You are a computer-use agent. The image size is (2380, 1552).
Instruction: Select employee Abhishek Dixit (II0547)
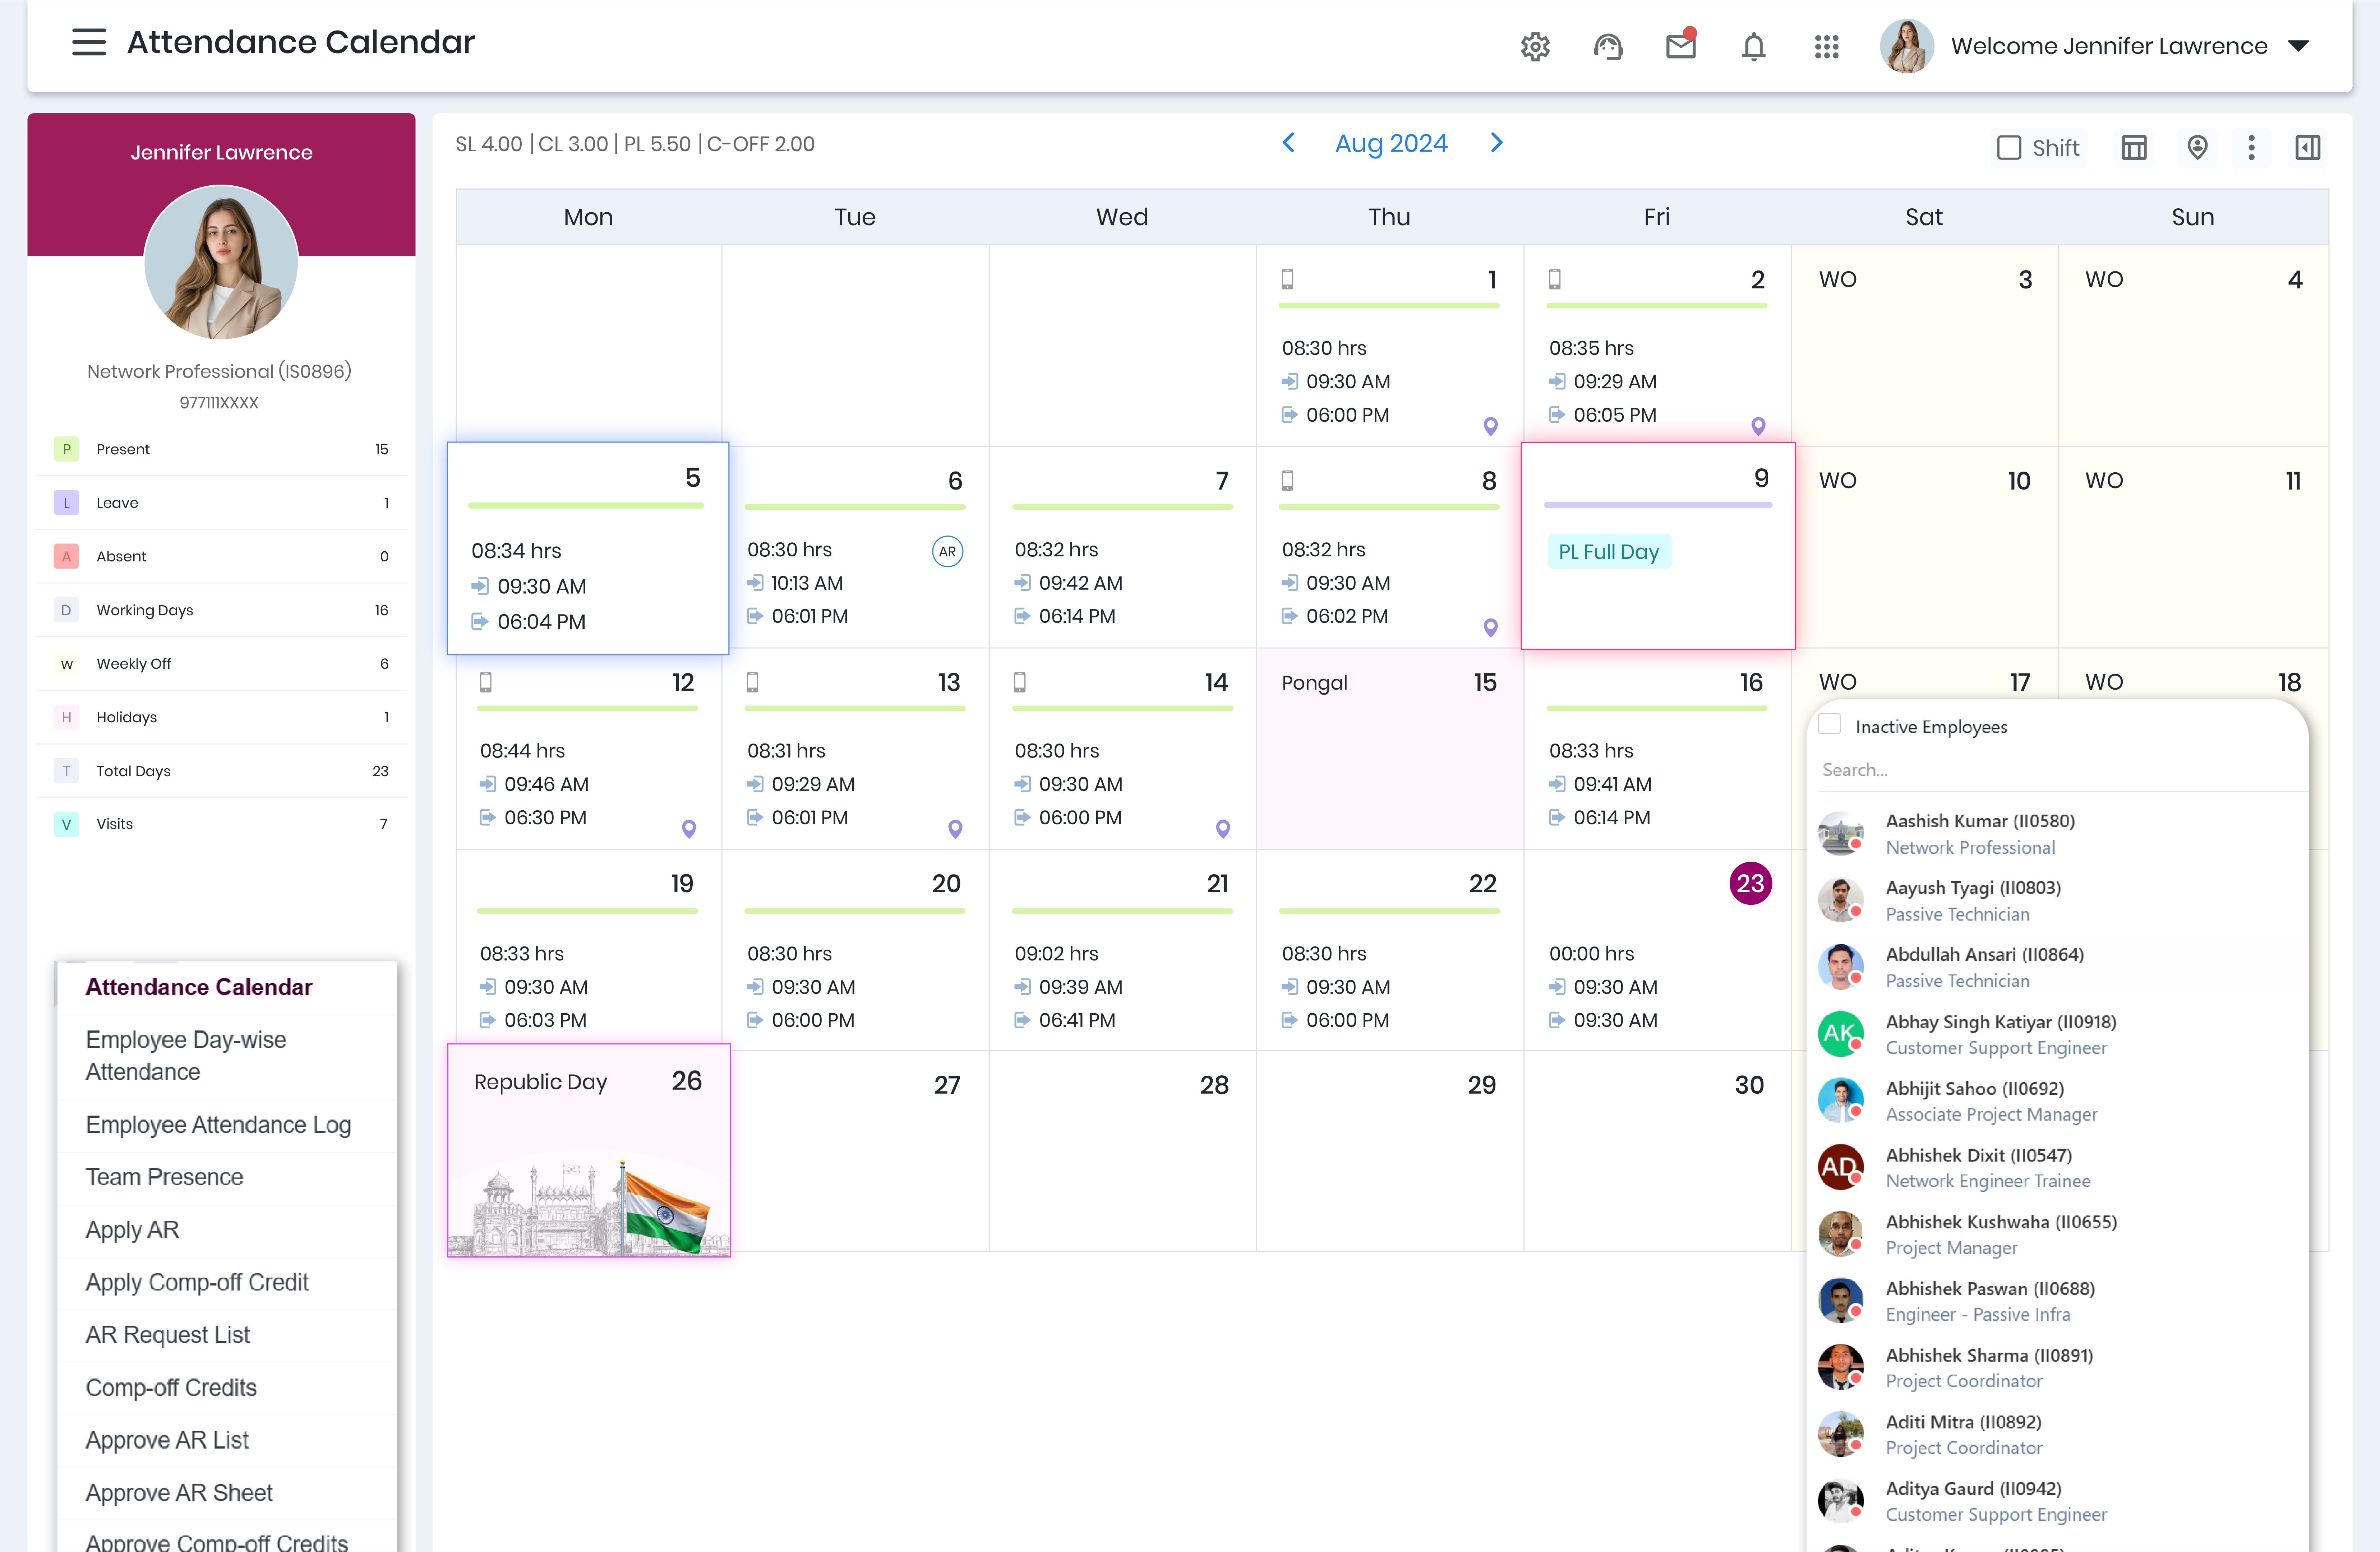[x=2058, y=1167]
